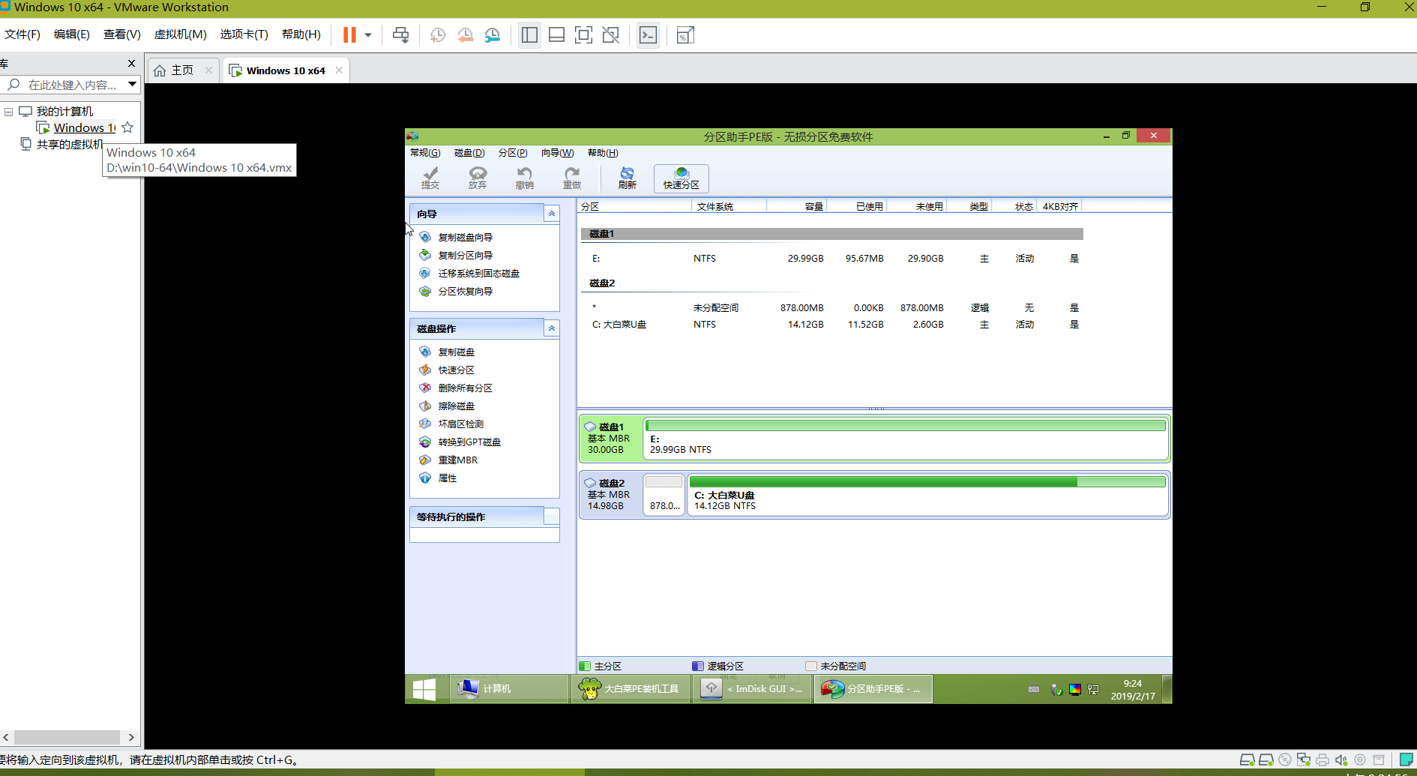Open the power options dropdown arrow

[368, 34]
